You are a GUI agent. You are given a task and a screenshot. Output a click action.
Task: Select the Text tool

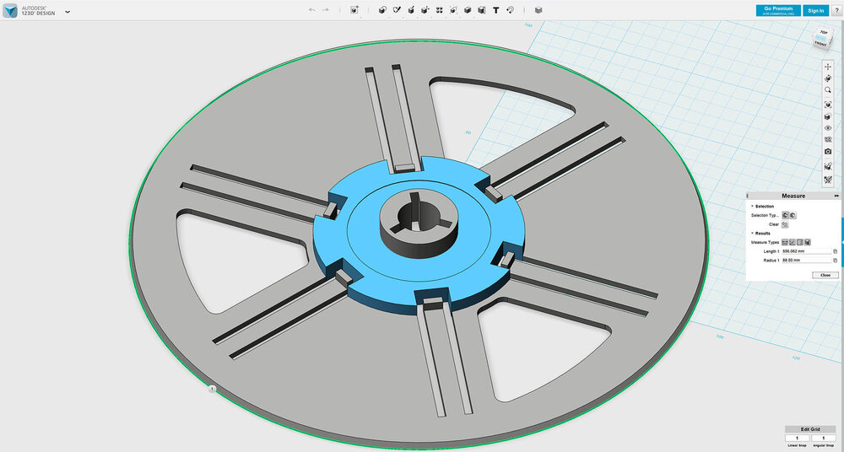point(495,10)
